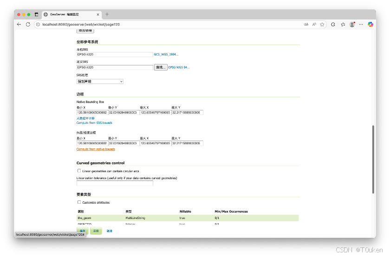The image size is (390, 257).
Task: Open the browser profile avatar
Action: [x=352, y=25]
